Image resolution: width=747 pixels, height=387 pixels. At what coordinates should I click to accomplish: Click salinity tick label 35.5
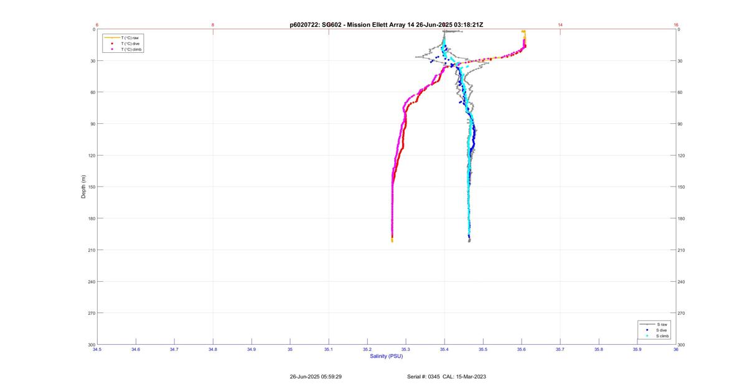pyautogui.click(x=483, y=350)
